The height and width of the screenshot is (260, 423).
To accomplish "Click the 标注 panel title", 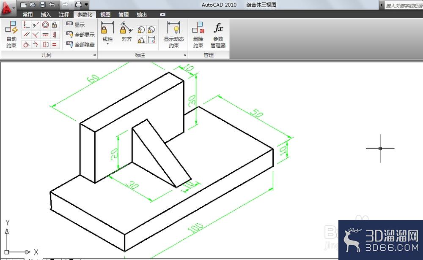I will point(140,55).
